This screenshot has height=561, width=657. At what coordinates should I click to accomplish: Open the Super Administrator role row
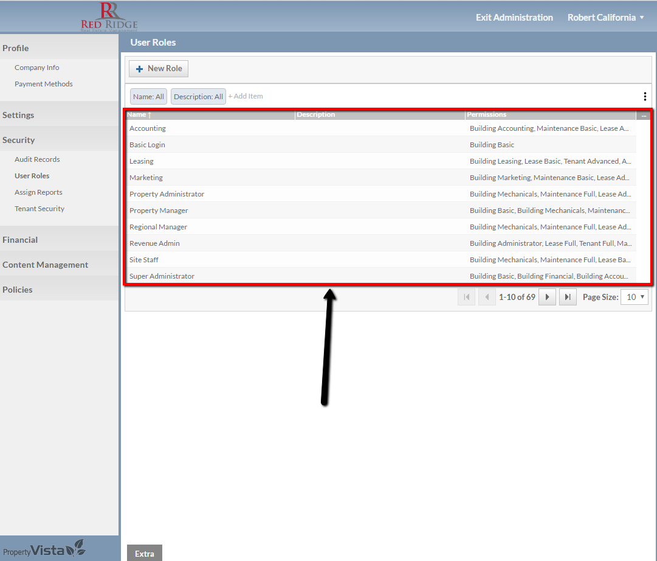point(162,276)
